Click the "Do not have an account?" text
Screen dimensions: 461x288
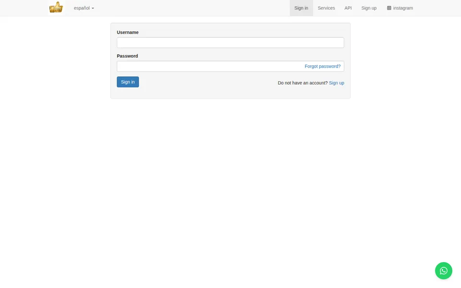point(303,83)
